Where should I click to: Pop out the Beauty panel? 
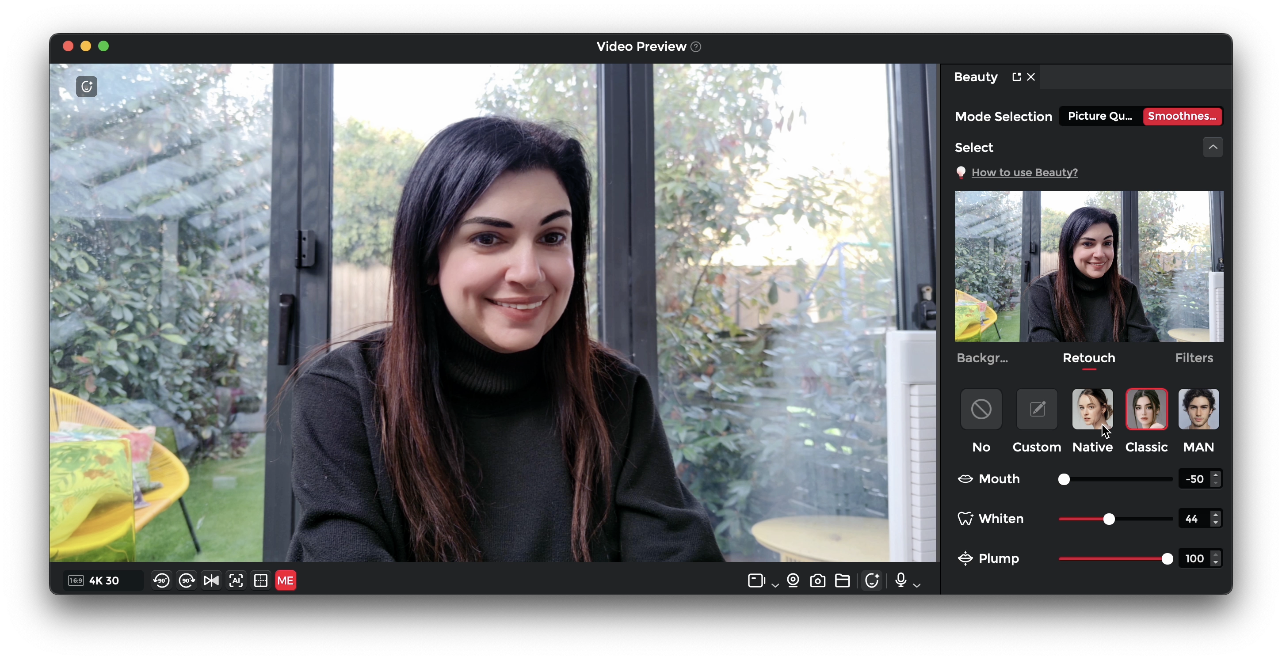coord(1016,76)
